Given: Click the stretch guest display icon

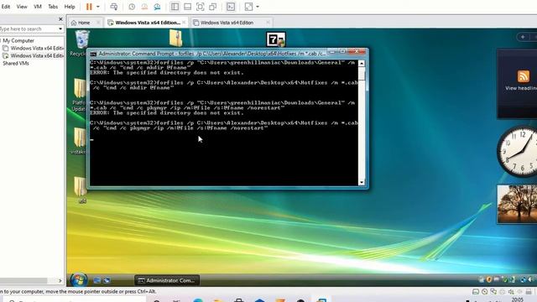Looking at the screenshot, I should click(248, 7).
